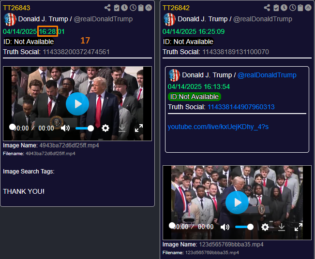Download the TT26842 video via arrow icon
Screen dimensions: 315x259
pyautogui.click(x=282, y=227)
